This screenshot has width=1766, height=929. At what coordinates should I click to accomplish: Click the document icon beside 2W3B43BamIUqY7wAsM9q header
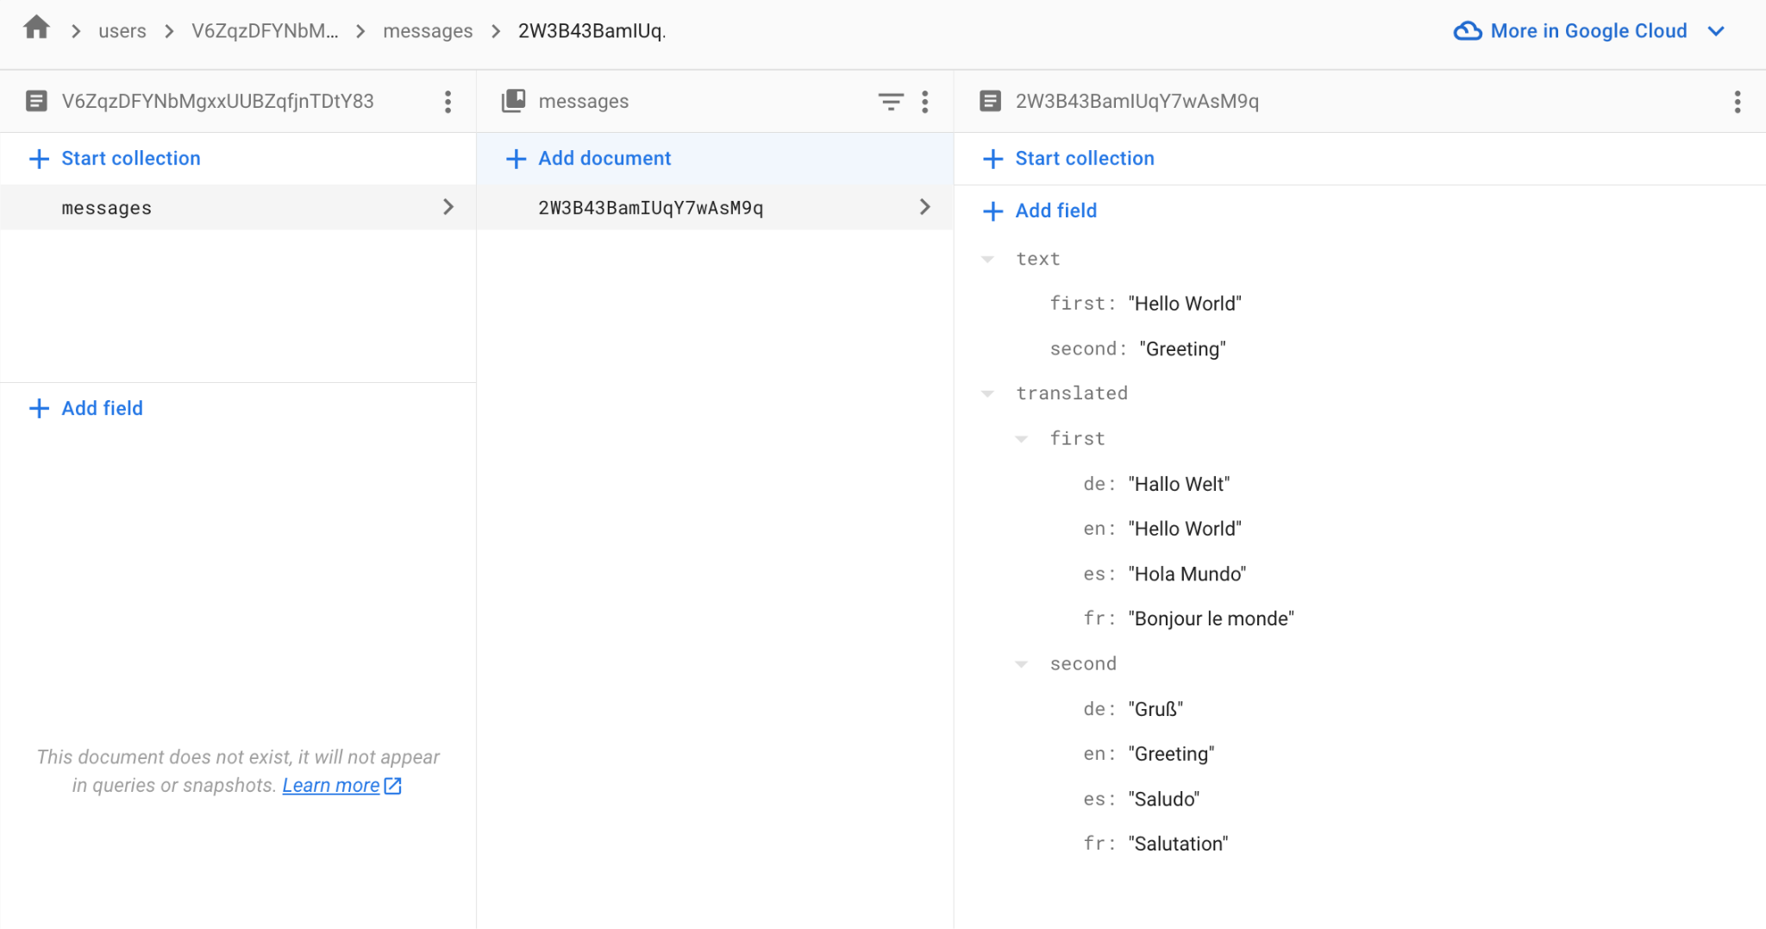click(990, 101)
